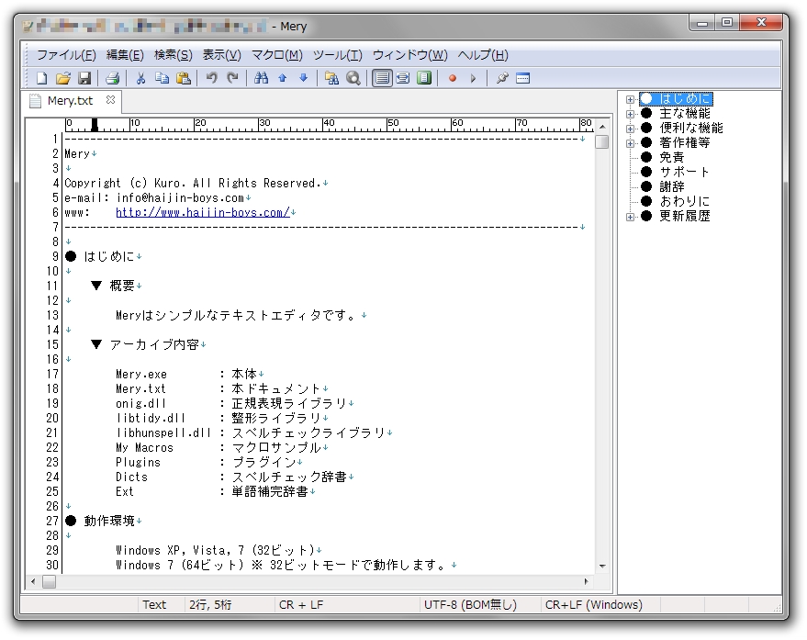Select 著作権等 in the outline tree
The width and height of the screenshot is (807, 640).
[685, 142]
